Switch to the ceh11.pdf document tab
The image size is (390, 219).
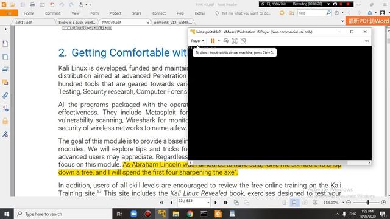24,23
